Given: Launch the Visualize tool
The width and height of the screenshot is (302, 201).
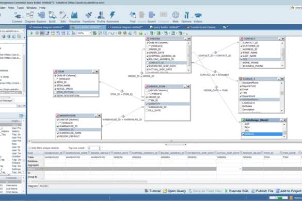Looking at the screenshot, I should [x=74, y=18].
